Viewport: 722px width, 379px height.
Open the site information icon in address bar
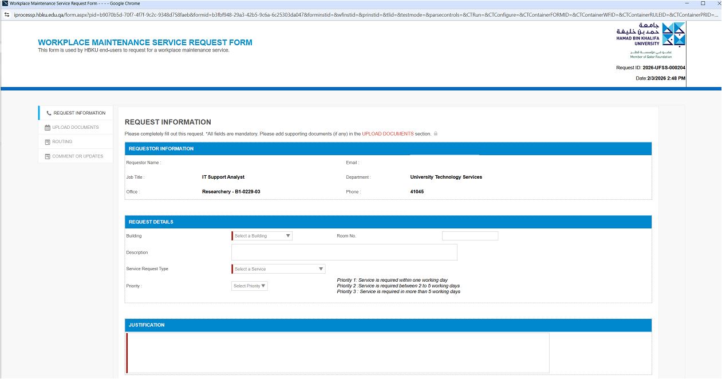coord(7,14)
